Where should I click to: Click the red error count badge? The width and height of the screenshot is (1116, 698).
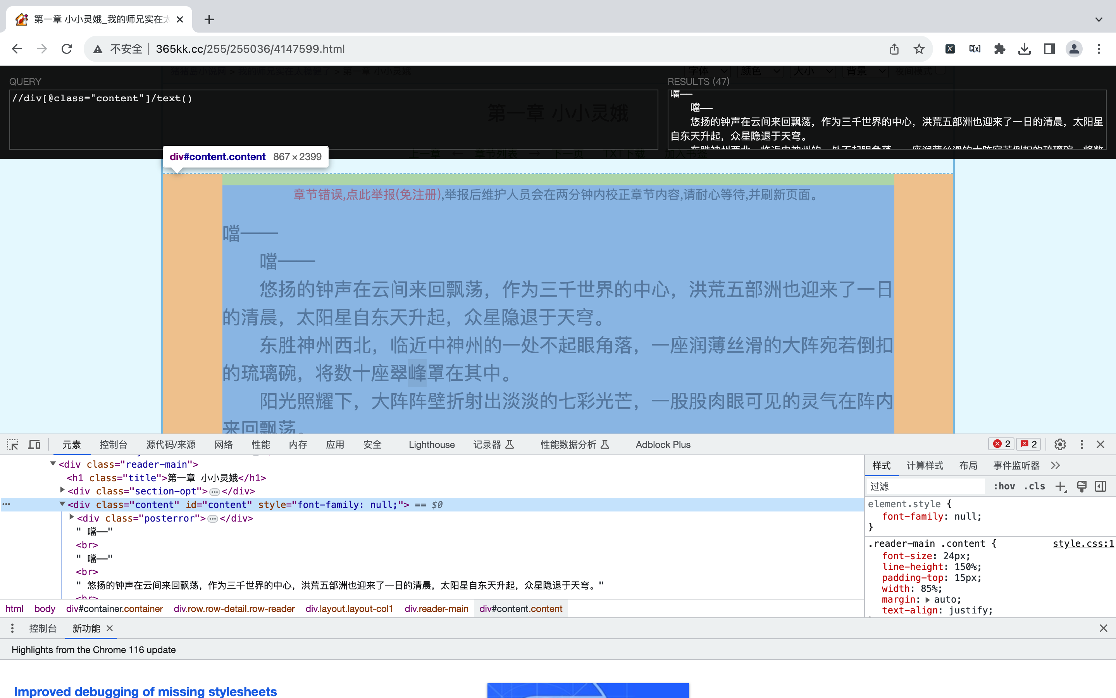coord(1002,444)
